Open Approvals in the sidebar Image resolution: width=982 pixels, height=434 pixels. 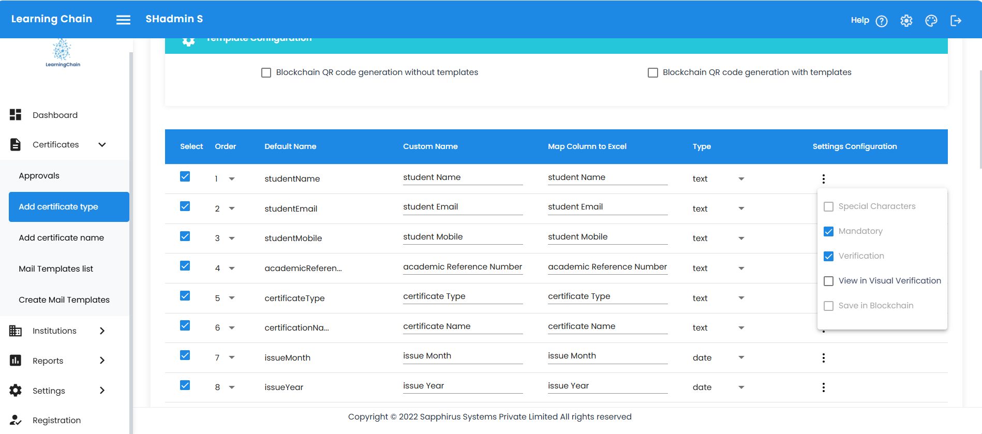pos(39,176)
